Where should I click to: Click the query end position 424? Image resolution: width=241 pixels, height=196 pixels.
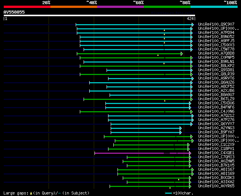pos(190,18)
